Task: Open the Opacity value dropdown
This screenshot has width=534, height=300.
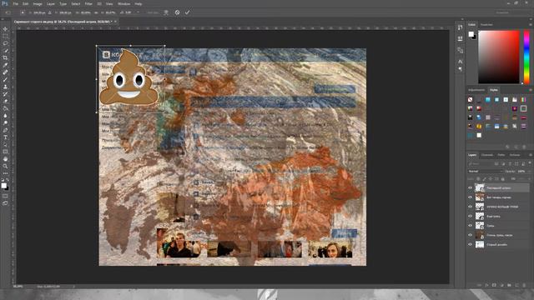Action: pos(529,172)
